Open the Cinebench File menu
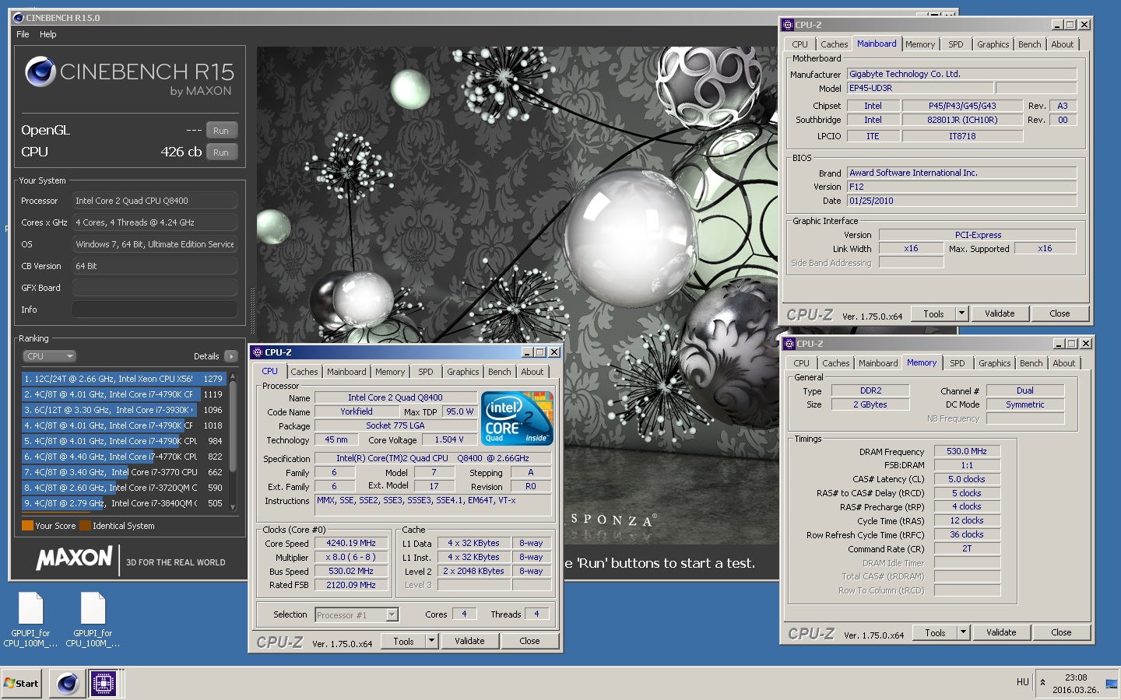The width and height of the screenshot is (1121, 700). click(23, 34)
